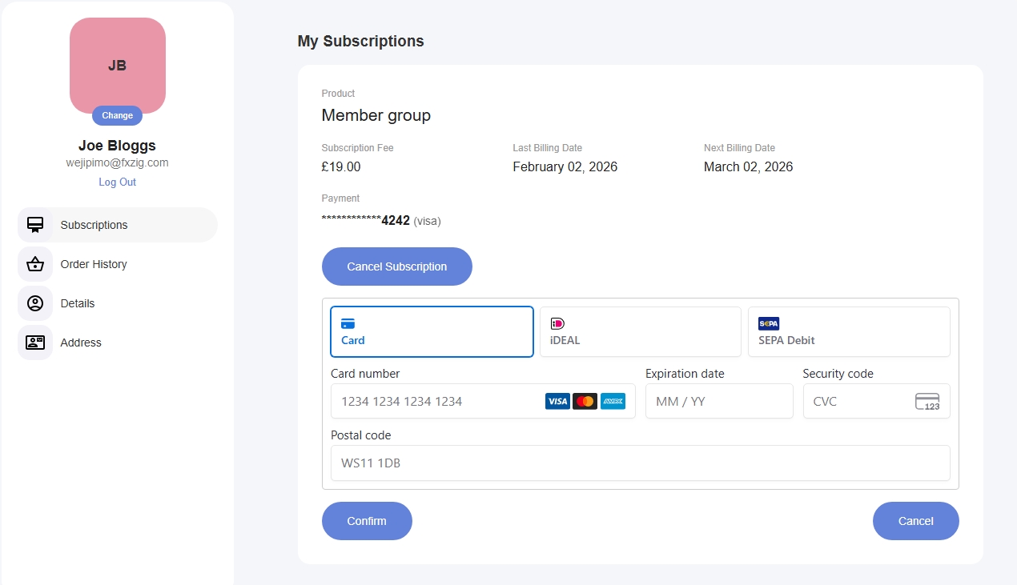Choose SEPA Debit payment method

(848, 331)
